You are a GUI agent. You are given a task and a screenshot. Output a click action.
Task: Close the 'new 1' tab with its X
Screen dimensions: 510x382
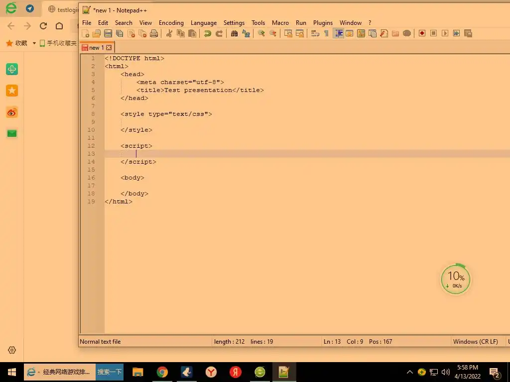tap(109, 48)
